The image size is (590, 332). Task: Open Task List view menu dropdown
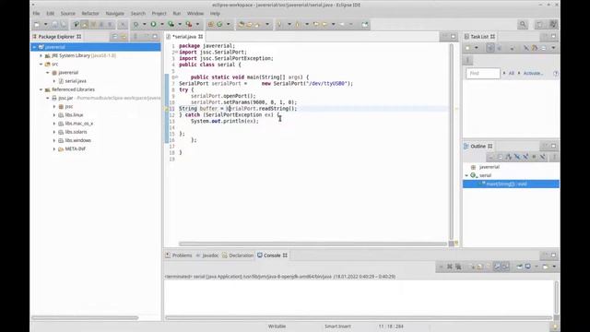553,48
